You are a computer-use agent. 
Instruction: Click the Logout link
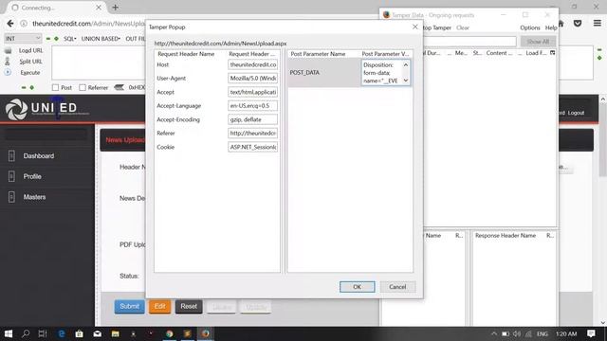576,113
